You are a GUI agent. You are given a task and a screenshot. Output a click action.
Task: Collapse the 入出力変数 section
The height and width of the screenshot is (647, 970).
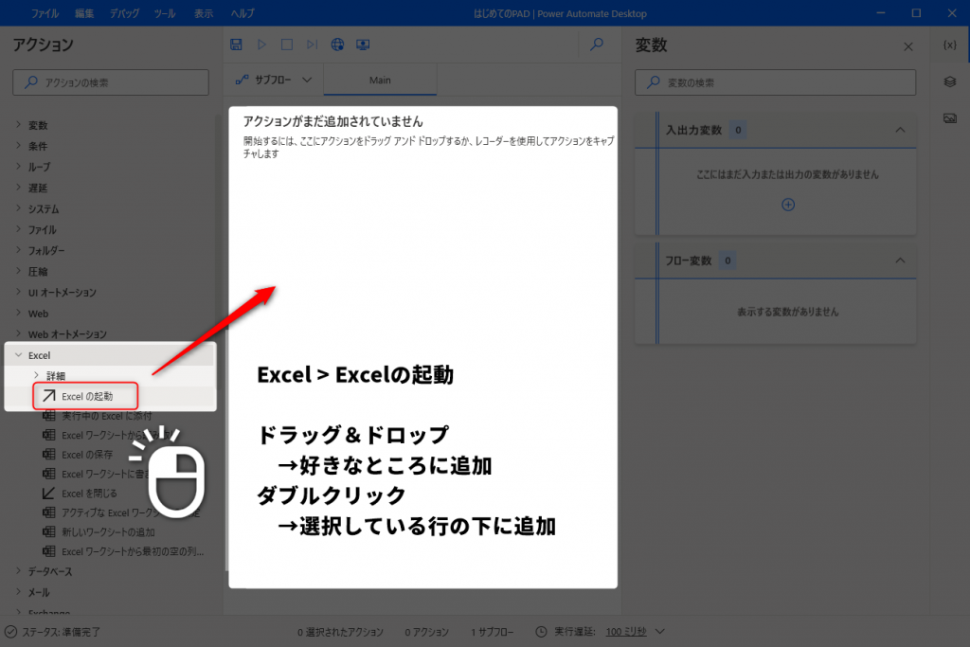[900, 130]
